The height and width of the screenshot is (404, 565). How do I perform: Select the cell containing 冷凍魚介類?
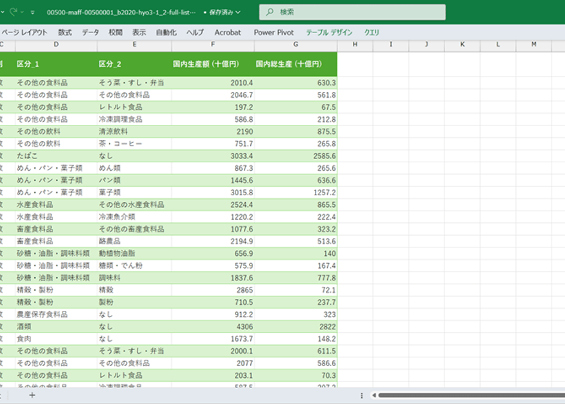[135, 217]
